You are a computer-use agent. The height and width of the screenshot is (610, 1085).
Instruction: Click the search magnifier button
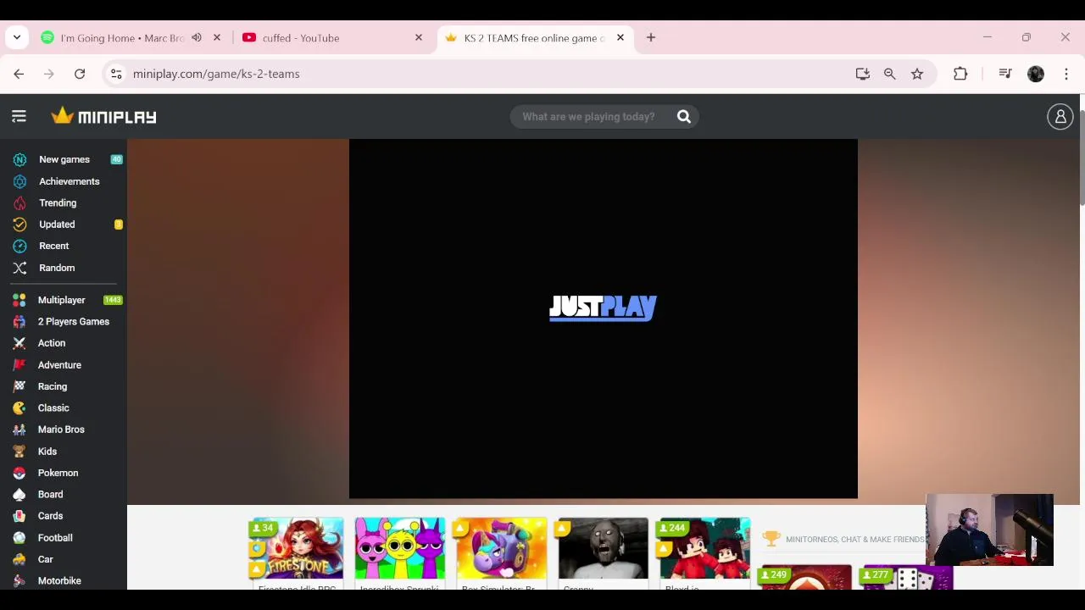[x=684, y=117]
